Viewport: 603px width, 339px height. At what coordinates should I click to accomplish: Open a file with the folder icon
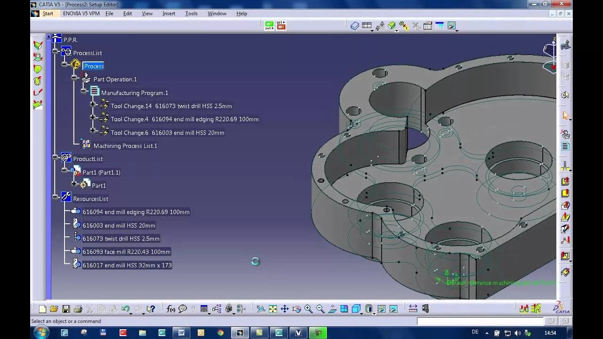tap(54, 309)
